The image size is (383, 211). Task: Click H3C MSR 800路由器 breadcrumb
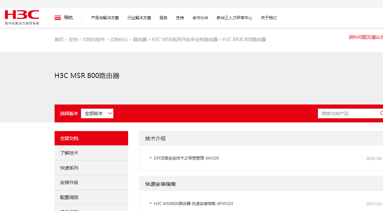point(244,39)
